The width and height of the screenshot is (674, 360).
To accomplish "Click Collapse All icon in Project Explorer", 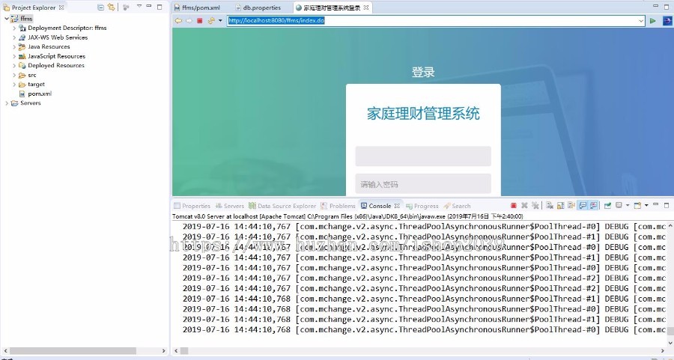I will 100,7.
